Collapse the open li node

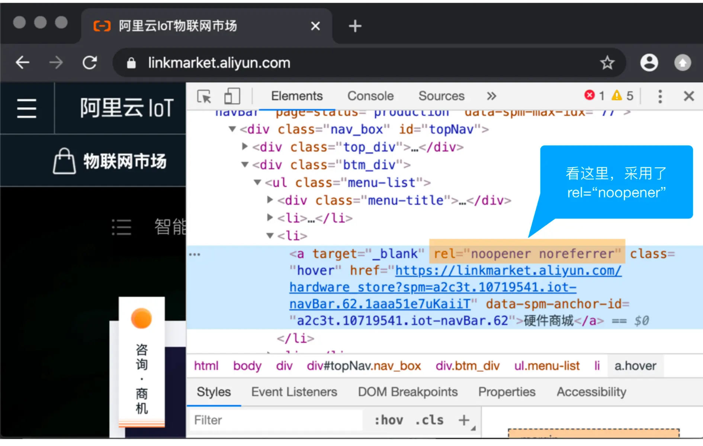270,236
